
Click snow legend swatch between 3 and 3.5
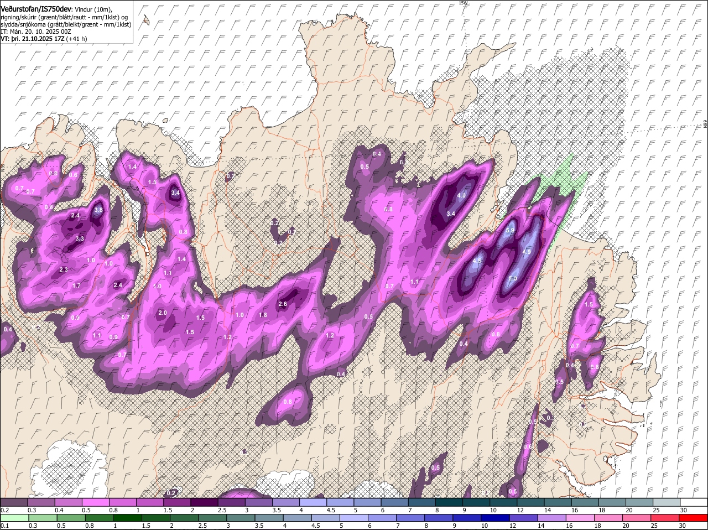pos(259,502)
